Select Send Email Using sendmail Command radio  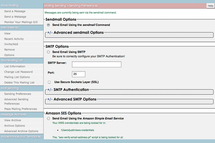[x=49, y=25]
